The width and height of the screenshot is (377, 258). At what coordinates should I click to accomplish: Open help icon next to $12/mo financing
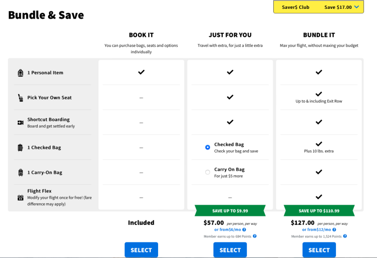pos(335,230)
